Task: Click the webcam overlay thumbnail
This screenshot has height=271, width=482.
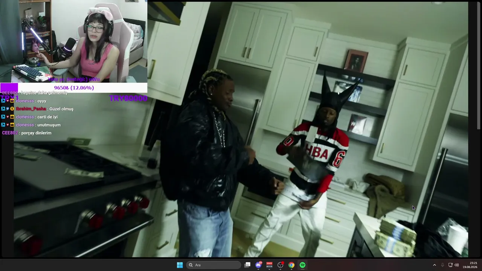Action: 73,41
